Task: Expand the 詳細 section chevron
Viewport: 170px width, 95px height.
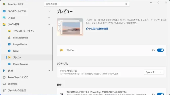Action: 49,71
